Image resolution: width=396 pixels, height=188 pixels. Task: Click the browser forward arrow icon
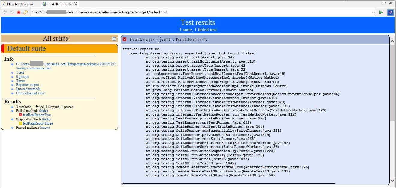coord(11,12)
